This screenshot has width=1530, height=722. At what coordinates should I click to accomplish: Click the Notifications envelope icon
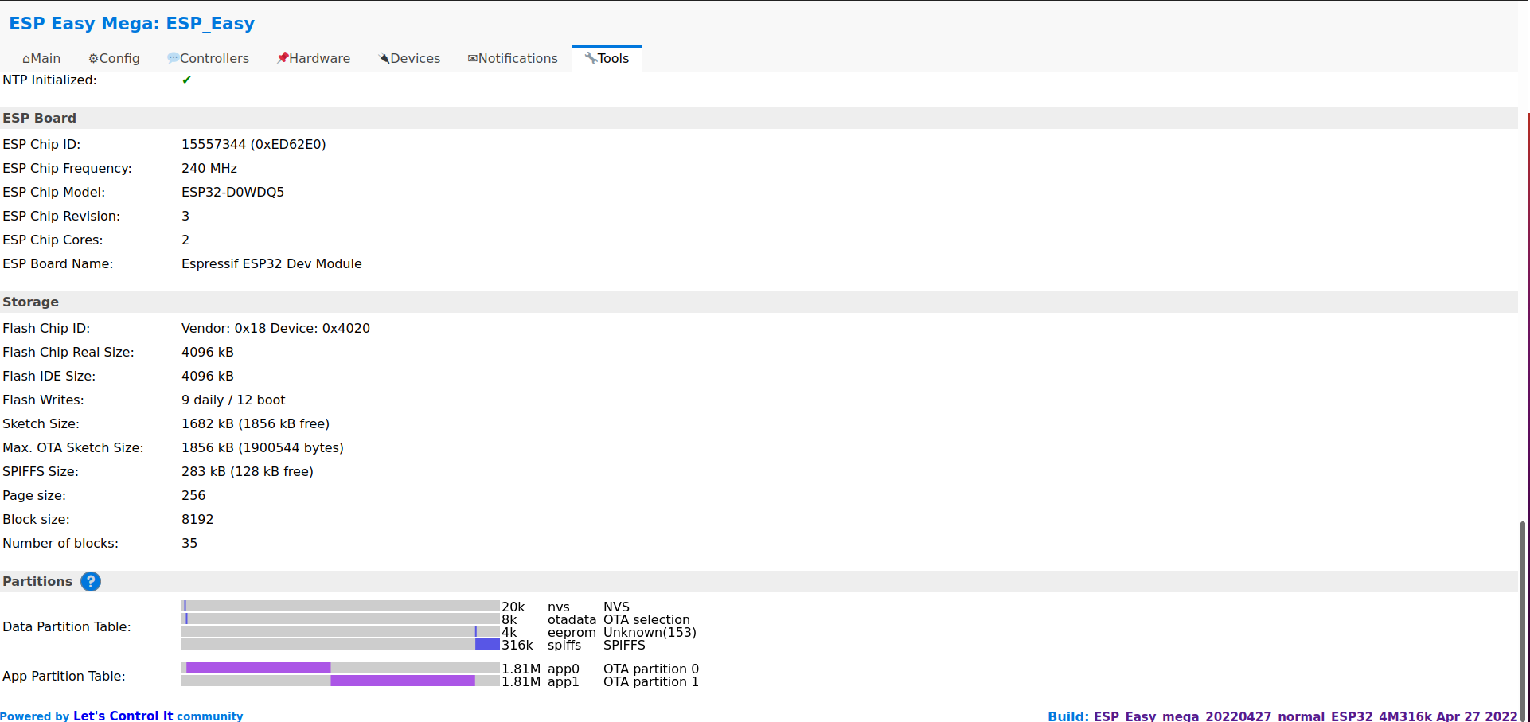click(472, 59)
